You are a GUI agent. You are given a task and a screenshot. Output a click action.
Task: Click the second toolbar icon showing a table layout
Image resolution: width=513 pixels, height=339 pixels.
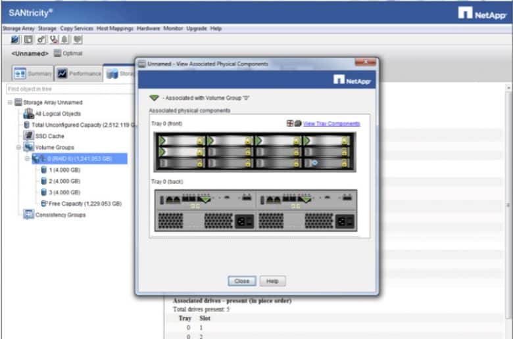[x=28, y=39]
